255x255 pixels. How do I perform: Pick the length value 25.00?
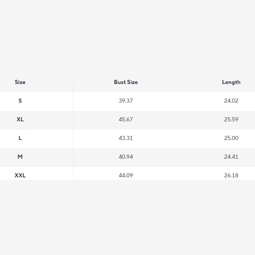point(231,138)
